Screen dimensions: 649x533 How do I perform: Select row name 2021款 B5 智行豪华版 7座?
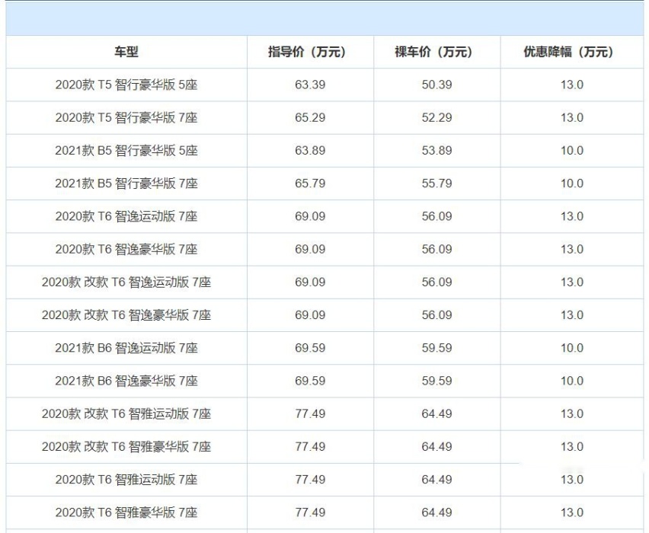[x=126, y=184]
